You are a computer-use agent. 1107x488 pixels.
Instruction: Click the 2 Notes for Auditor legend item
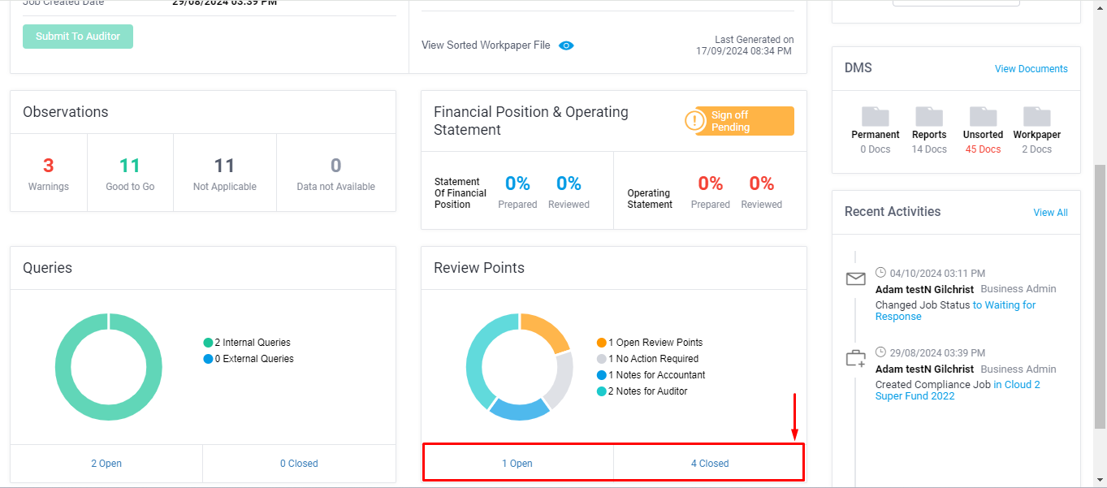[642, 391]
